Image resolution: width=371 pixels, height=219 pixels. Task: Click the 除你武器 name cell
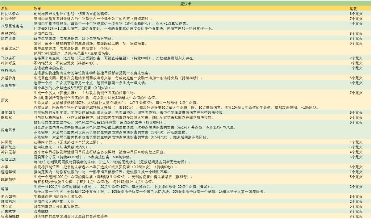[x=8, y=38]
